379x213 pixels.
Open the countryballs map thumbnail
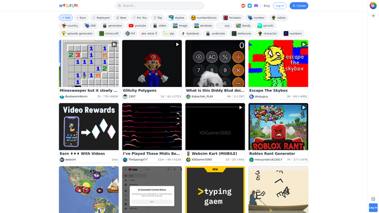tap(89, 189)
